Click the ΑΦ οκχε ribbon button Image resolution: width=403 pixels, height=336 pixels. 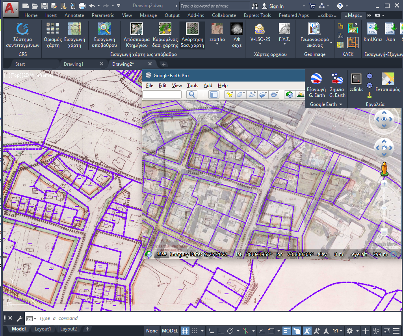(237, 35)
